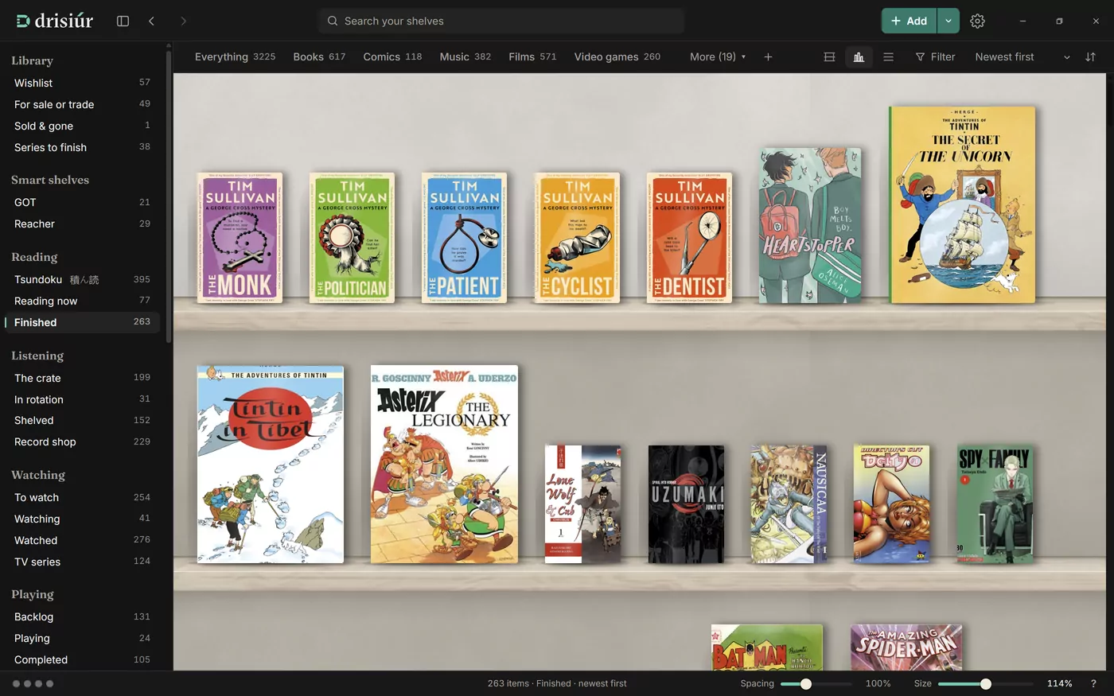Click the Size slider

click(x=985, y=683)
